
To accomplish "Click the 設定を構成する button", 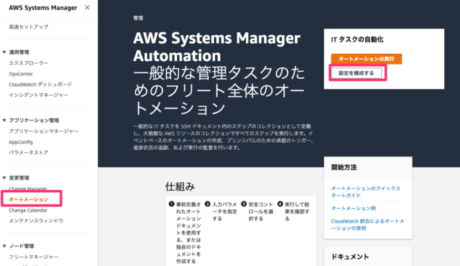I will tap(356, 73).
